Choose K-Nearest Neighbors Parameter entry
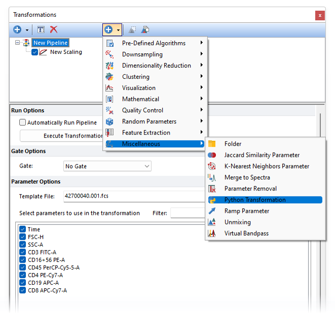Image resolution: width=335 pixels, height=329 pixels. [x=267, y=167]
